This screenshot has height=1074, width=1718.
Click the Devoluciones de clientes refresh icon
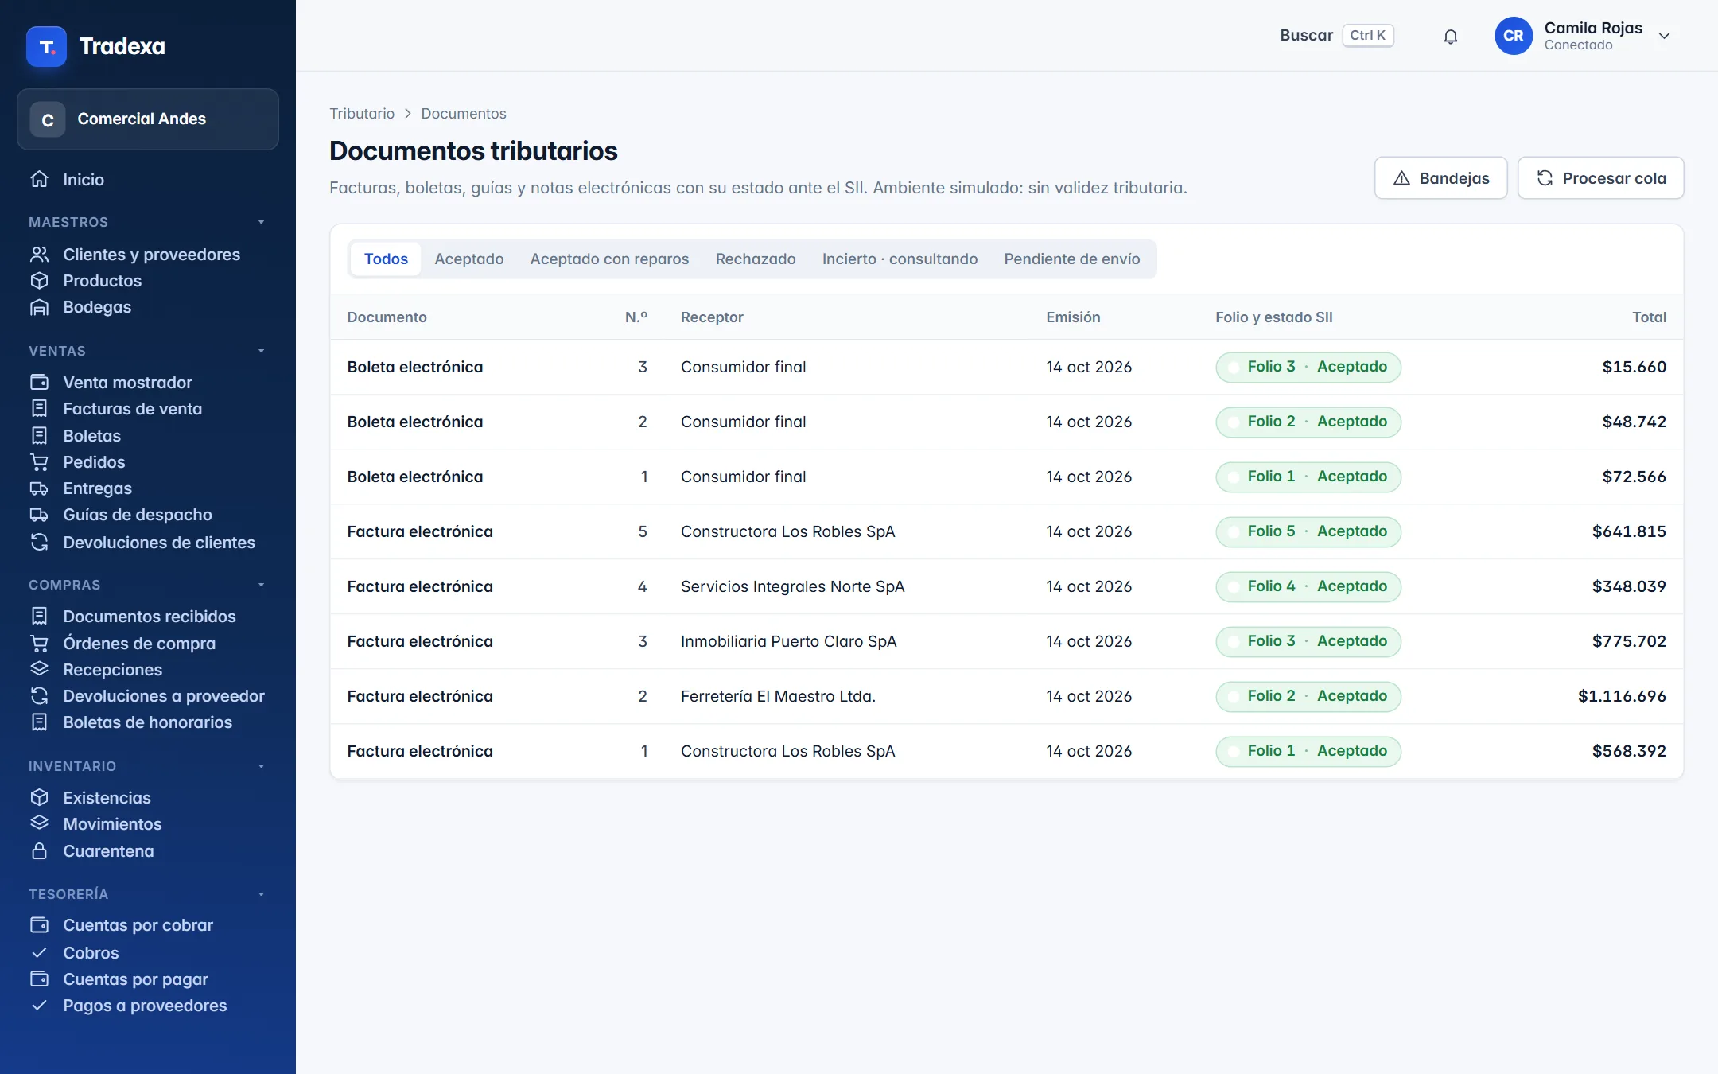[x=39, y=543]
